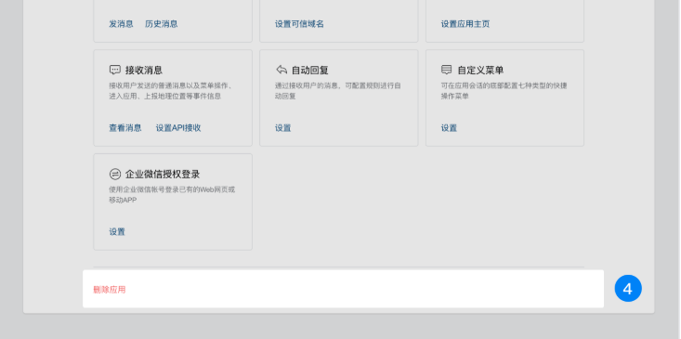Click the 使用企业微信帐号登录 description text
This screenshot has width=681, height=339.
click(172, 194)
